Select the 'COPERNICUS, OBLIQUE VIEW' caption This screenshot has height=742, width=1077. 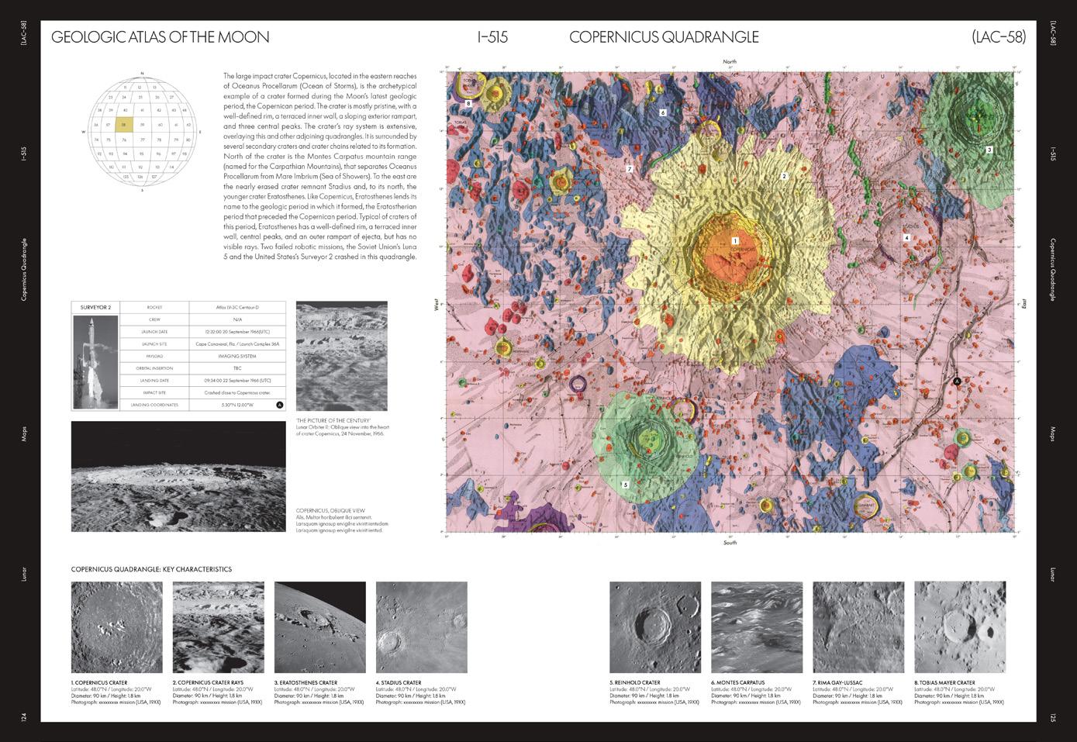pyautogui.click(x=330, y=510)
